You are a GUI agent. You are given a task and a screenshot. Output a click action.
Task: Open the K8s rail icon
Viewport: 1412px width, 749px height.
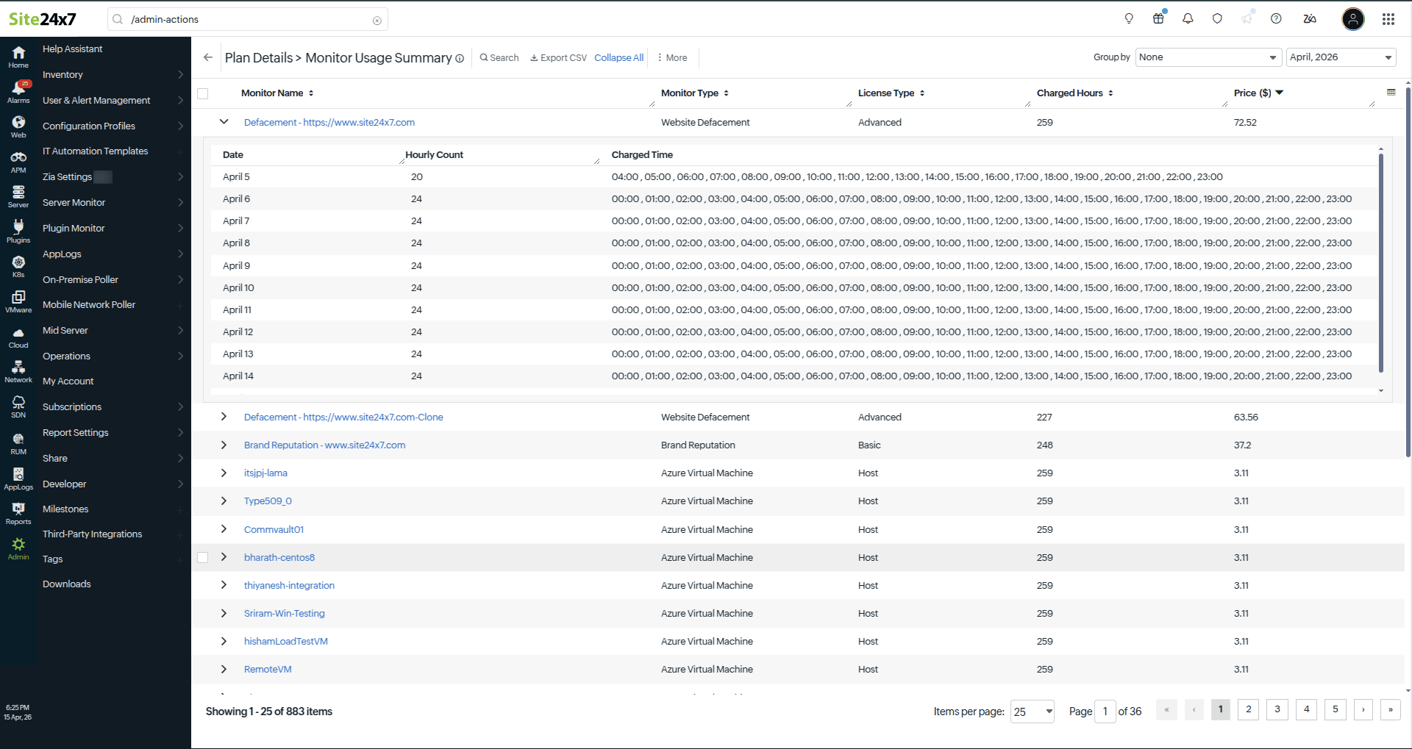point(18,266)
